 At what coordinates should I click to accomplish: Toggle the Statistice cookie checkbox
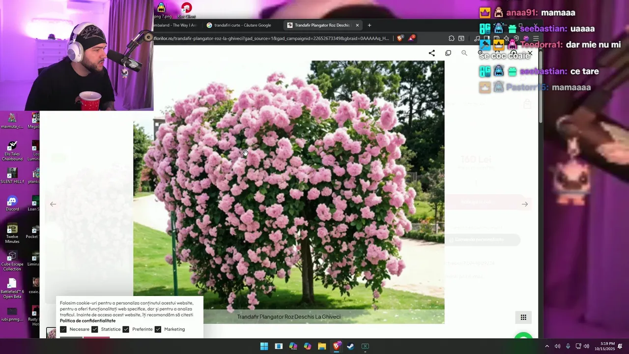coord(95,329)
